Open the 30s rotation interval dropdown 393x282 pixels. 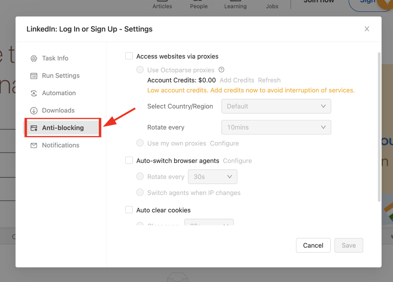pyautogui.click(x=213, y=177)
